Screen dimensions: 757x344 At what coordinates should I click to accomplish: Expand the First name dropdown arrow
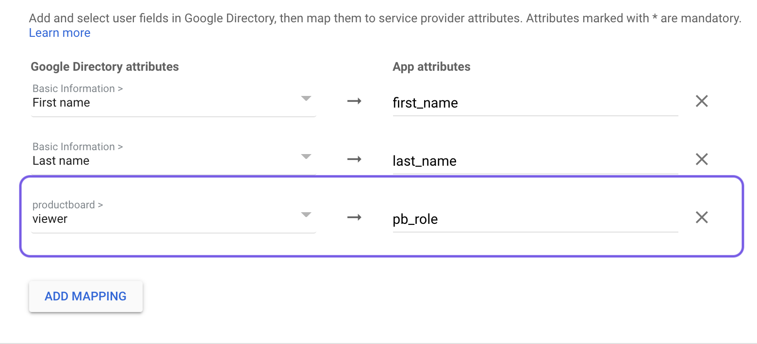tap(306, 98)
